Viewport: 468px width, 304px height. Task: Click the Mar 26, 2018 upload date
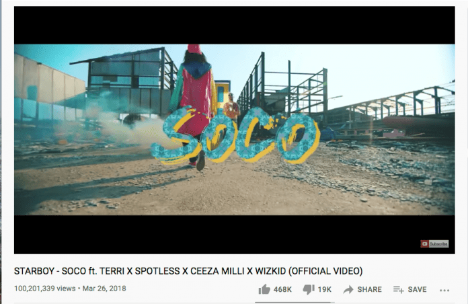104,289
